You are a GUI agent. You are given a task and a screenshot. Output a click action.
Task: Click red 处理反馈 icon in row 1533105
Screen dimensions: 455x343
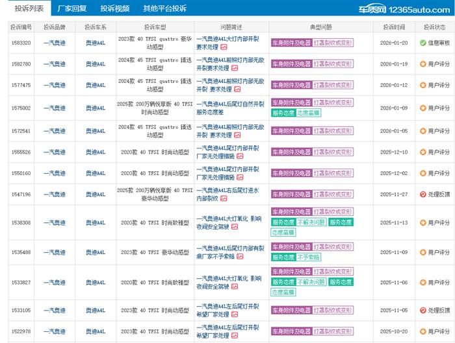click(x=422, y=311)
